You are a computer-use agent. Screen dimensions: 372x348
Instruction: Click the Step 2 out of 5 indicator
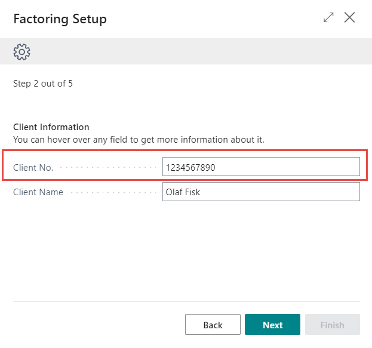(43, 84)
